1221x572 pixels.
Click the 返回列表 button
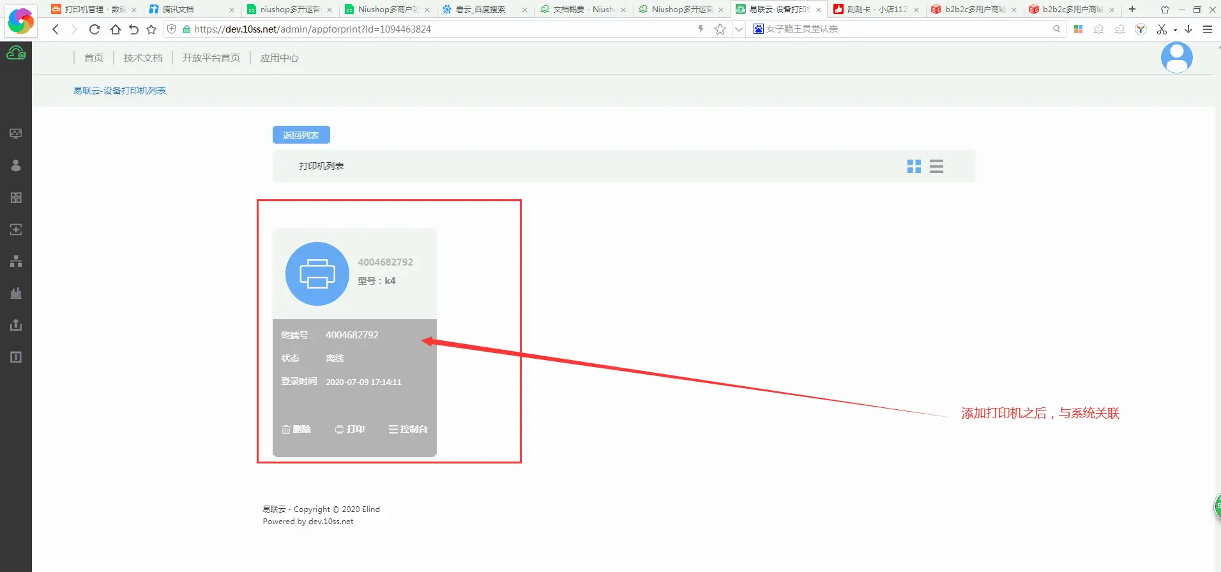coord(301,135)
